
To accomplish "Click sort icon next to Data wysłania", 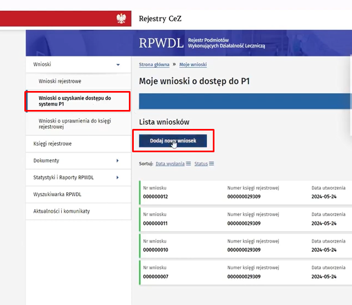I will (x=188, y=164).
